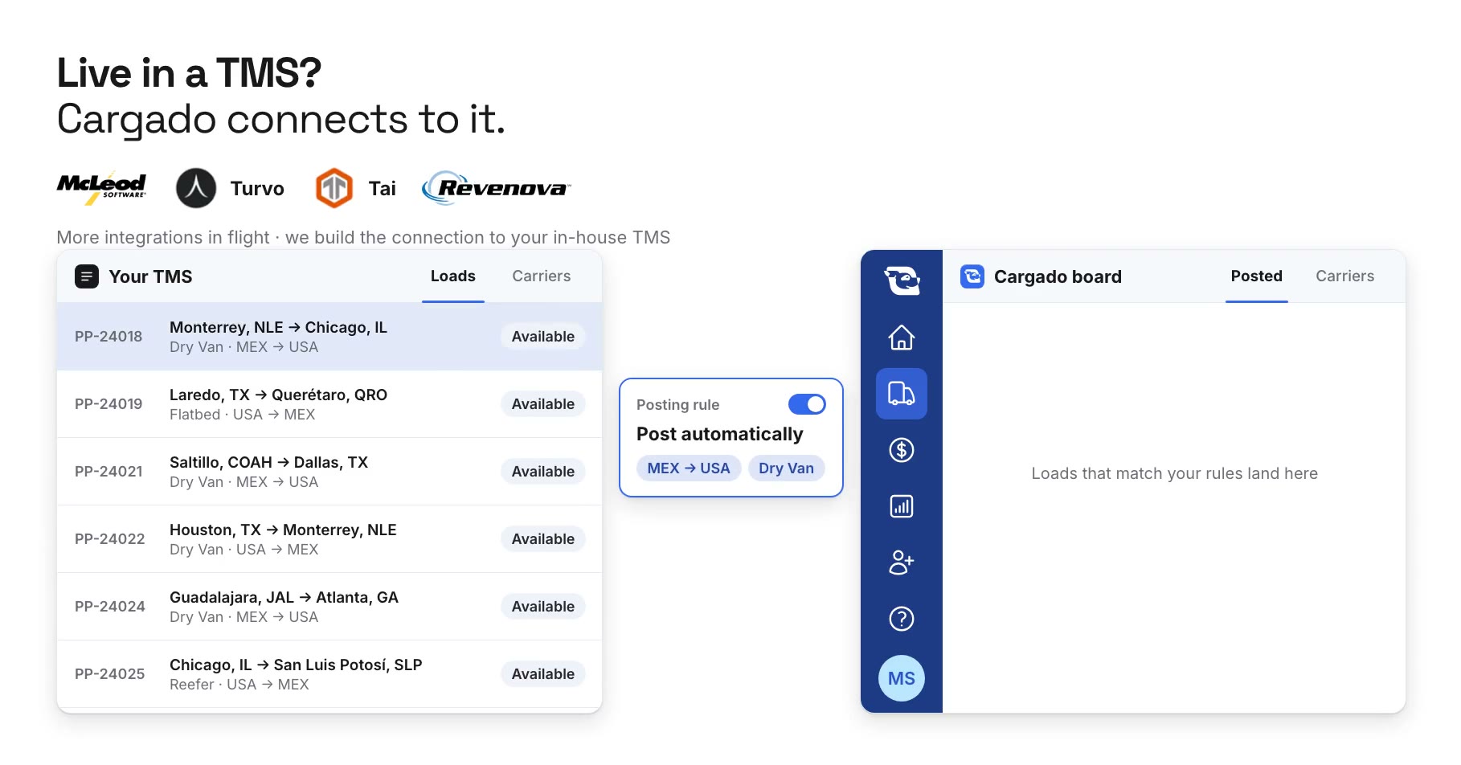Click Available badge for PP-24025
This screenshot has height=765, width=1461.
tap(543, 674)
